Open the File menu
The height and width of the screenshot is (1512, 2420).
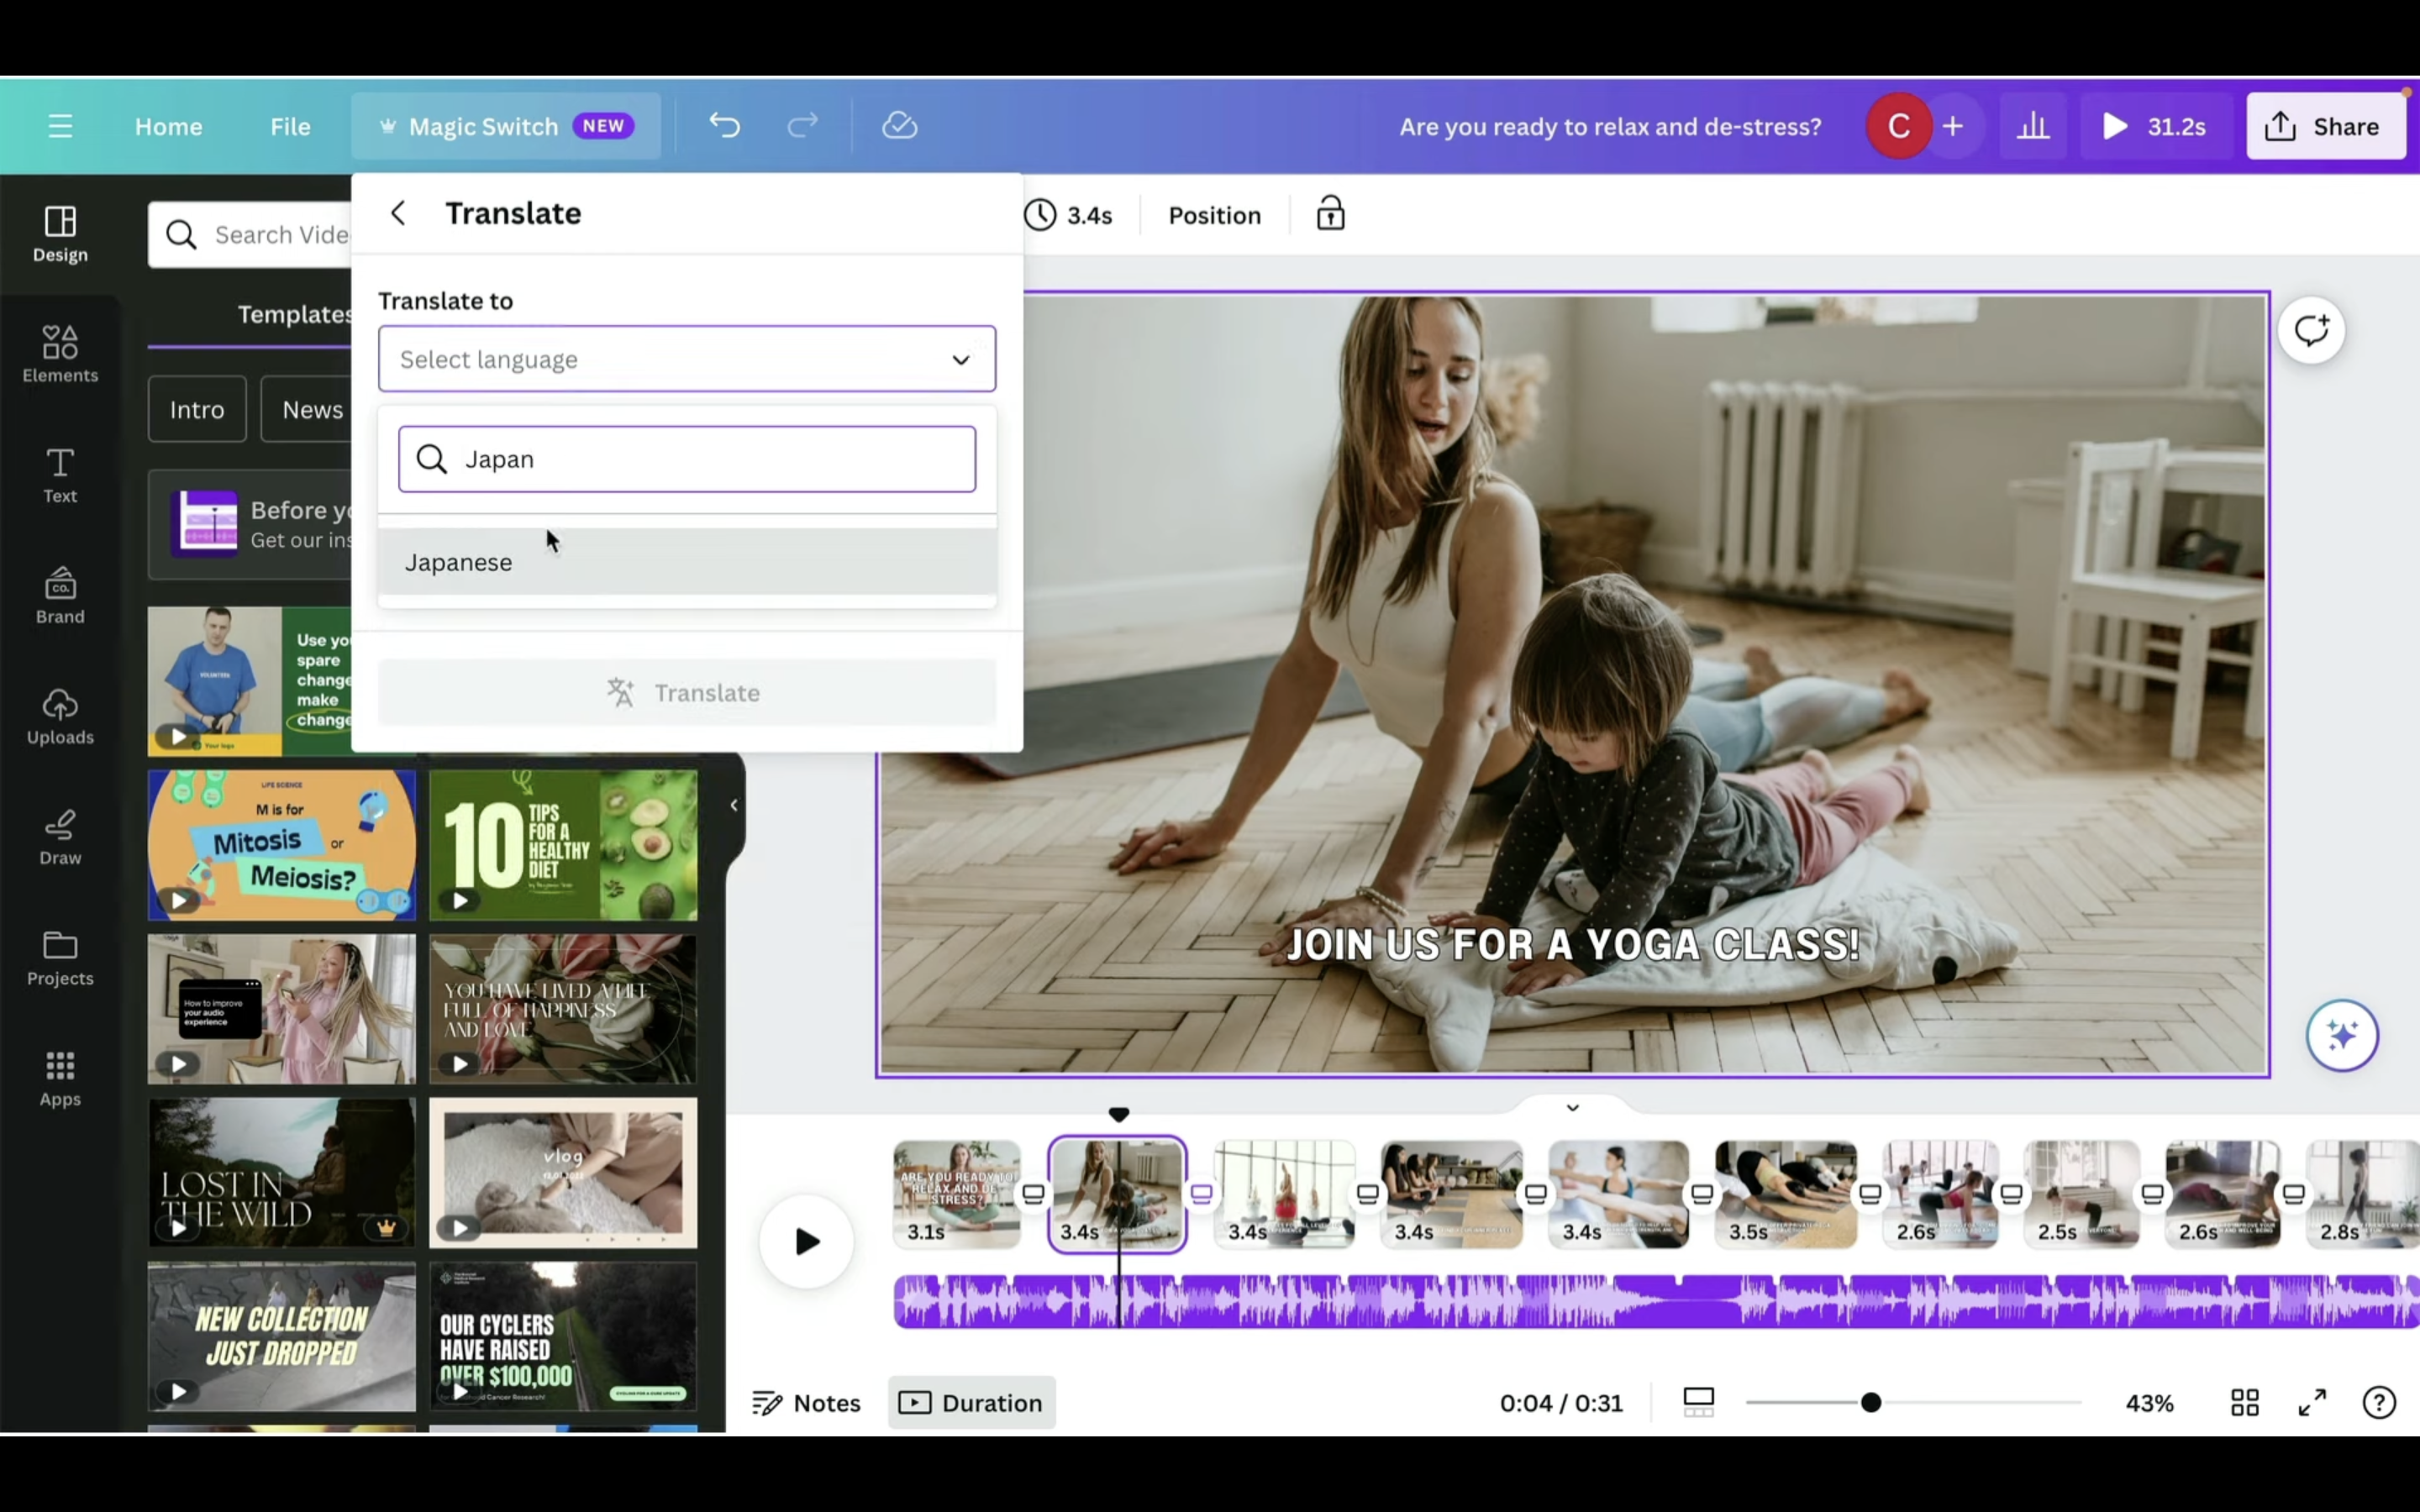[x=290, y=127]
